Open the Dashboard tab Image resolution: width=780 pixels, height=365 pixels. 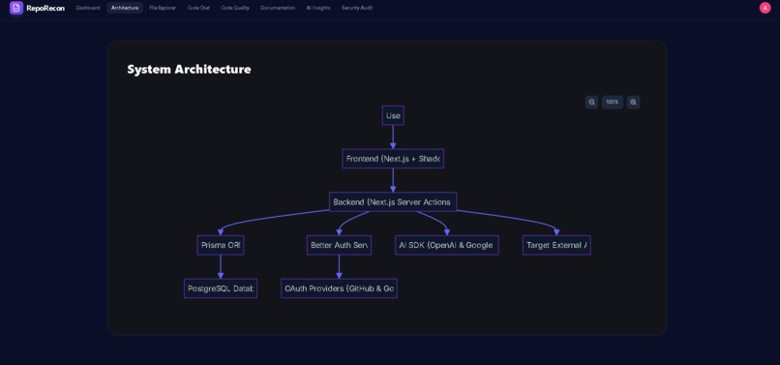pos(88,8)
